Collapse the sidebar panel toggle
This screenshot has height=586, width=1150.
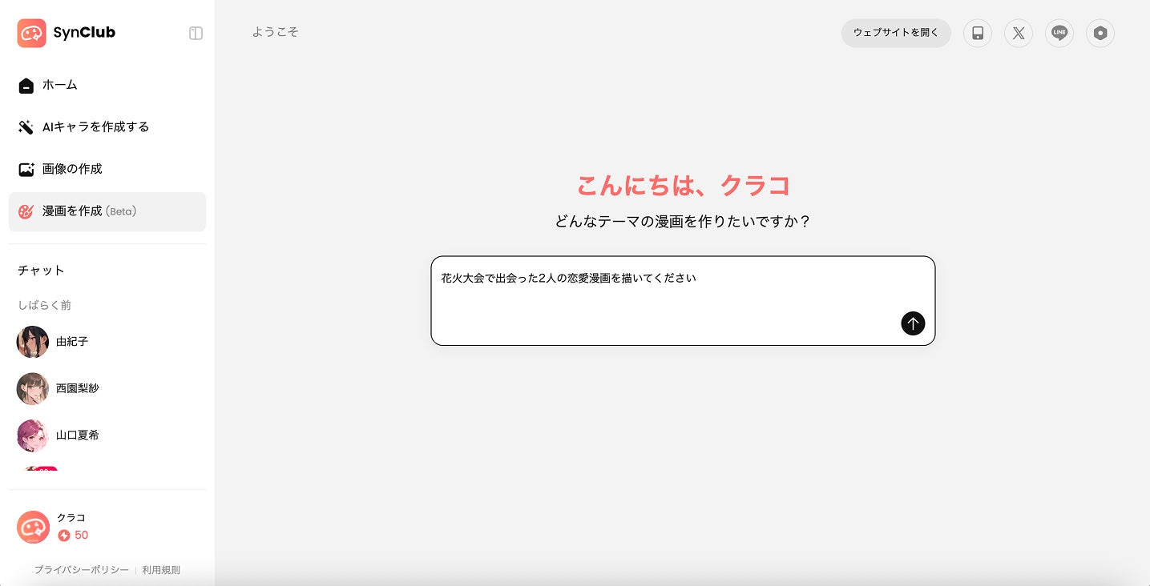pos(196,33)
